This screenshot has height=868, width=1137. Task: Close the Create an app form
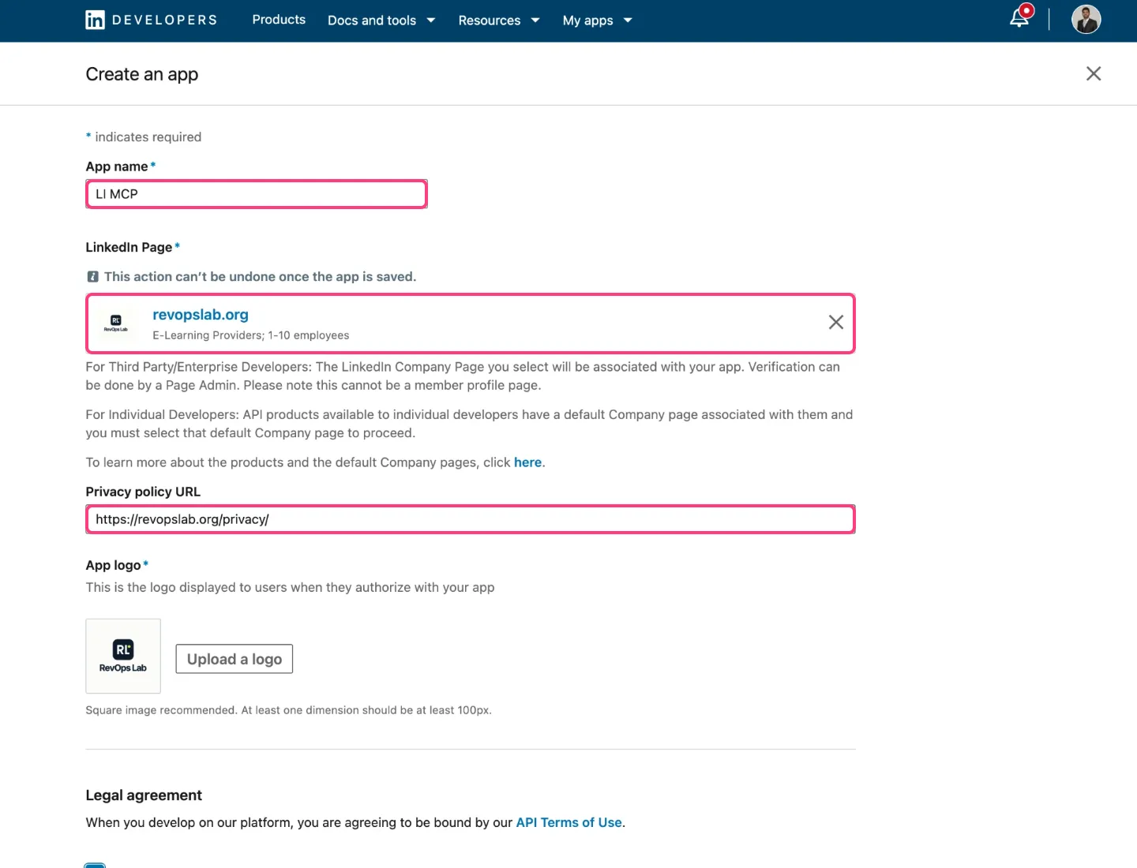coord(1094,73)
